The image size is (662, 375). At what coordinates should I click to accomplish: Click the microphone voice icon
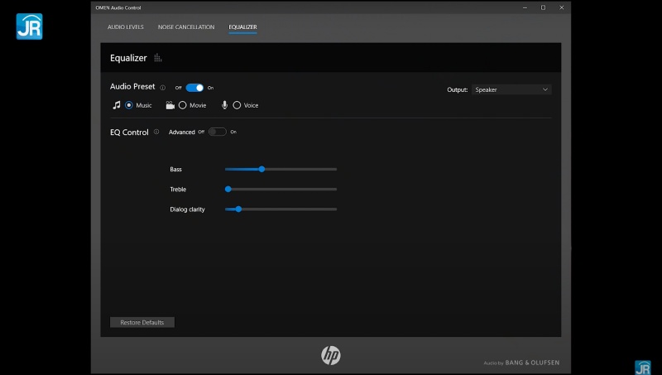click(224, 105)
